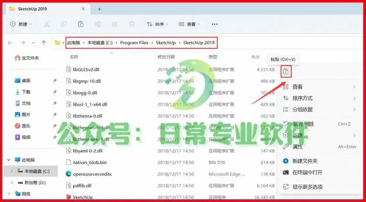Open the Sort (排序) dropdown
Image resolution: width=366 pixels, height=202 pixels.
click(158, 24)
